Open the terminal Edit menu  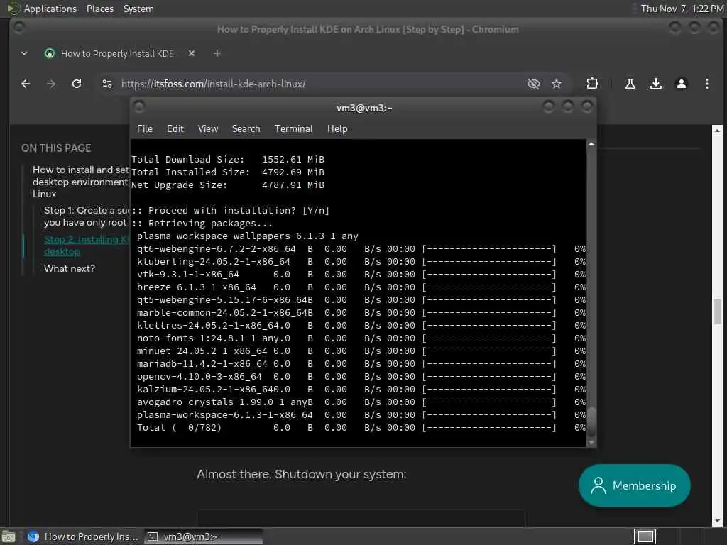pyautogui.click(x=175, y=129)
